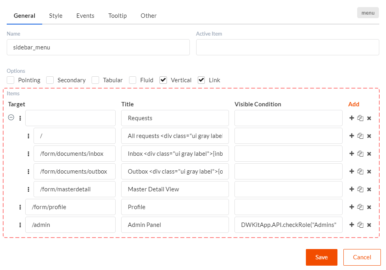Edit the DWKitApp.API.checkRole visible condition
Image resolution: width=386 pixels, height=270 pixels.
click(x=289, y=225)
